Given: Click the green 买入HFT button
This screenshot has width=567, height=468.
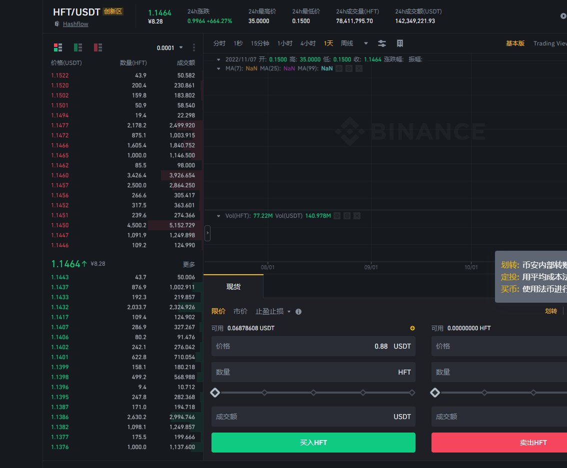Looking at the screenshot, I should tap(313, 443).
